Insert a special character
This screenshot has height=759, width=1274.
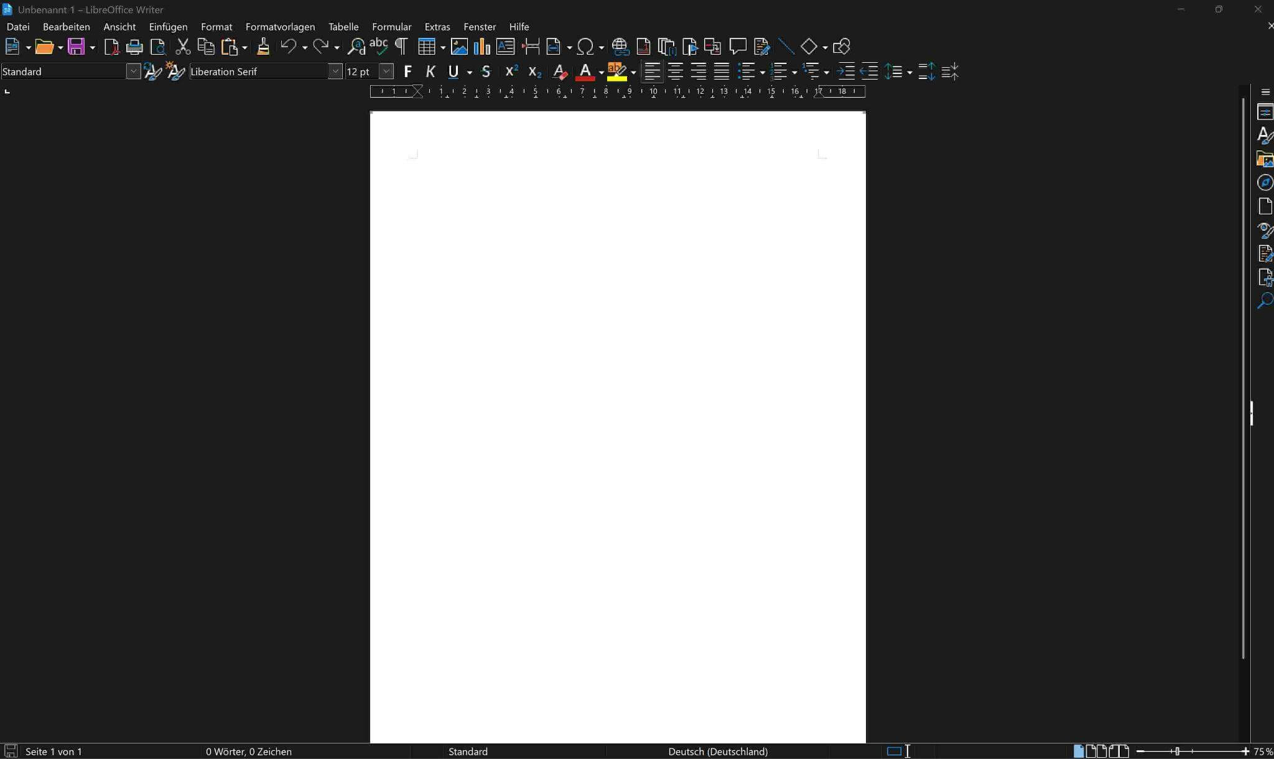[585, 47]
